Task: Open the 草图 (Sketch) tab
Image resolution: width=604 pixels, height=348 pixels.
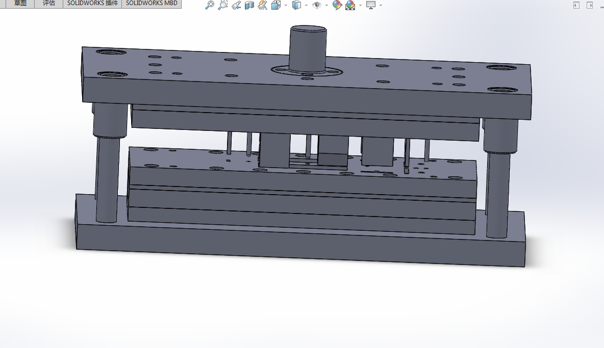Action: [20, 4]
